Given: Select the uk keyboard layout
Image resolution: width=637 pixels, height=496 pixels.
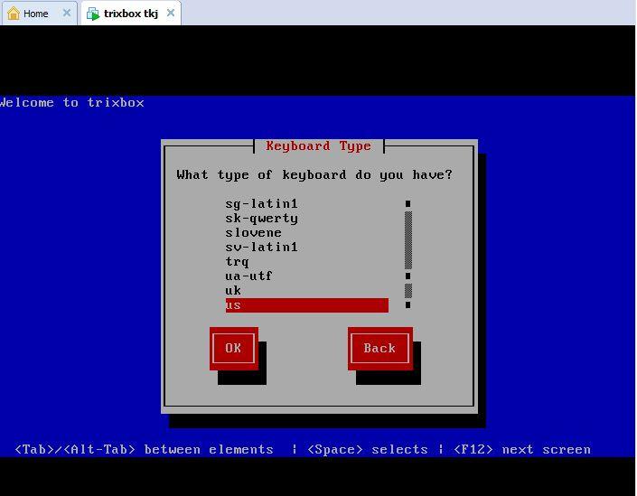Looking at the screenshot, I should pos(306,291).
